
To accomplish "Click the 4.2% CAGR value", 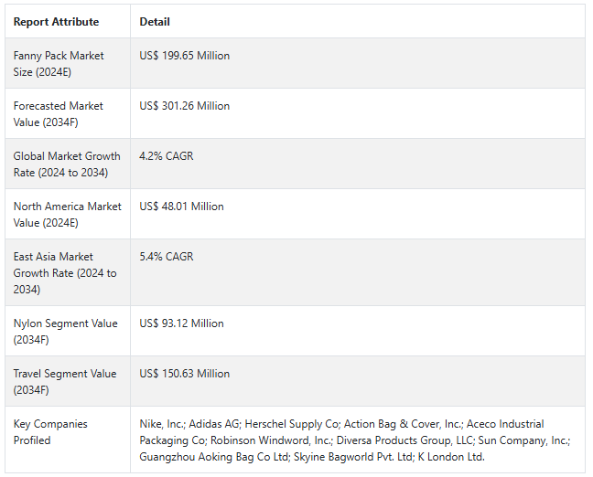I will (167, 156).
